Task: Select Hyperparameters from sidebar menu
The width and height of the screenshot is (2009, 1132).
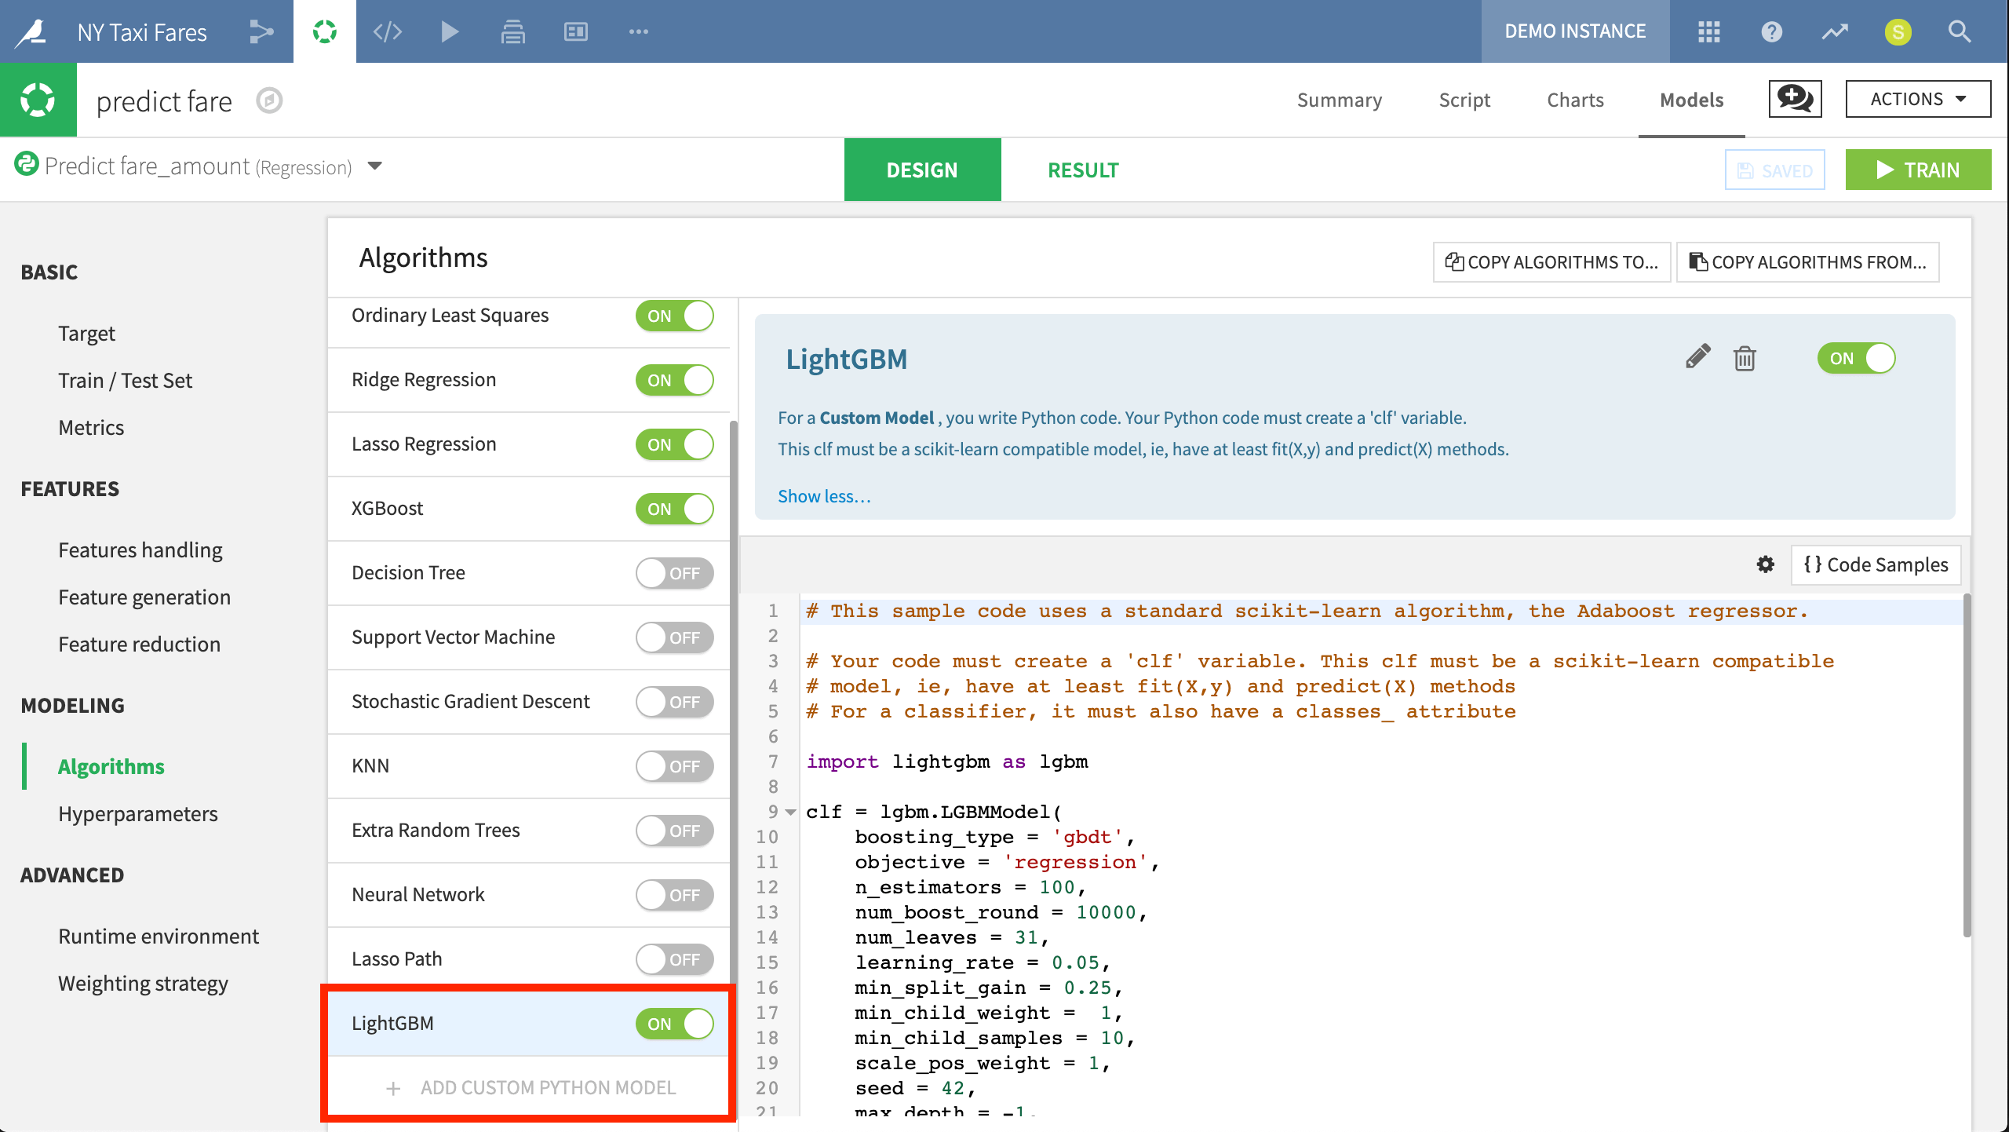Action: tap(137, 812)
